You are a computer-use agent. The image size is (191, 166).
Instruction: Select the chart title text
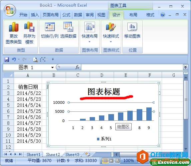pos(104,91)
